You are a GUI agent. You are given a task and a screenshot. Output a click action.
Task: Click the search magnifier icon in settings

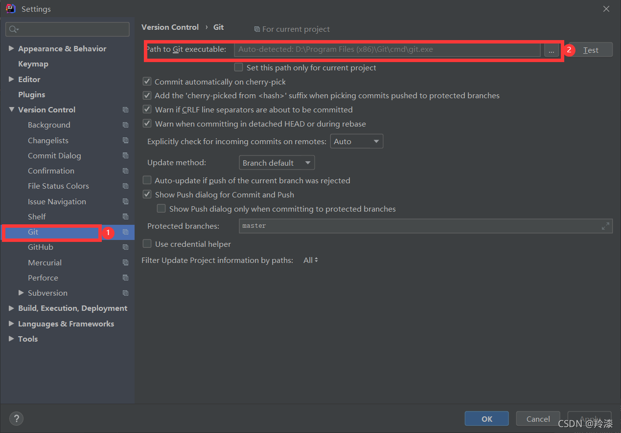pyautogui.click(x=14, y=29)
